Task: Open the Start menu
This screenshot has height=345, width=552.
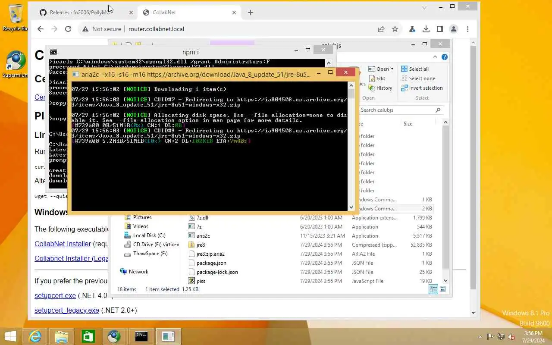Action: [10, 336]
